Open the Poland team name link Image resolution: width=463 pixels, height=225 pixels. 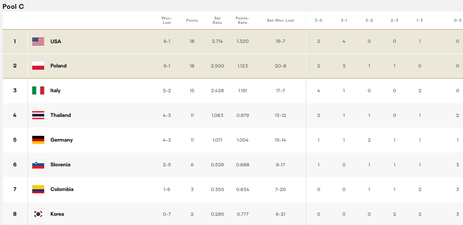click(58, 66)
